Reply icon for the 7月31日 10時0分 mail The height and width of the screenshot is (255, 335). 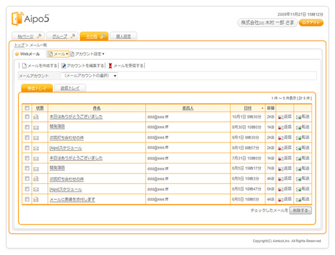[281, 159]
